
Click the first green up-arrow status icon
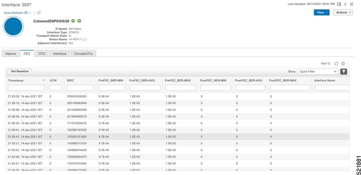click(73, 21)
